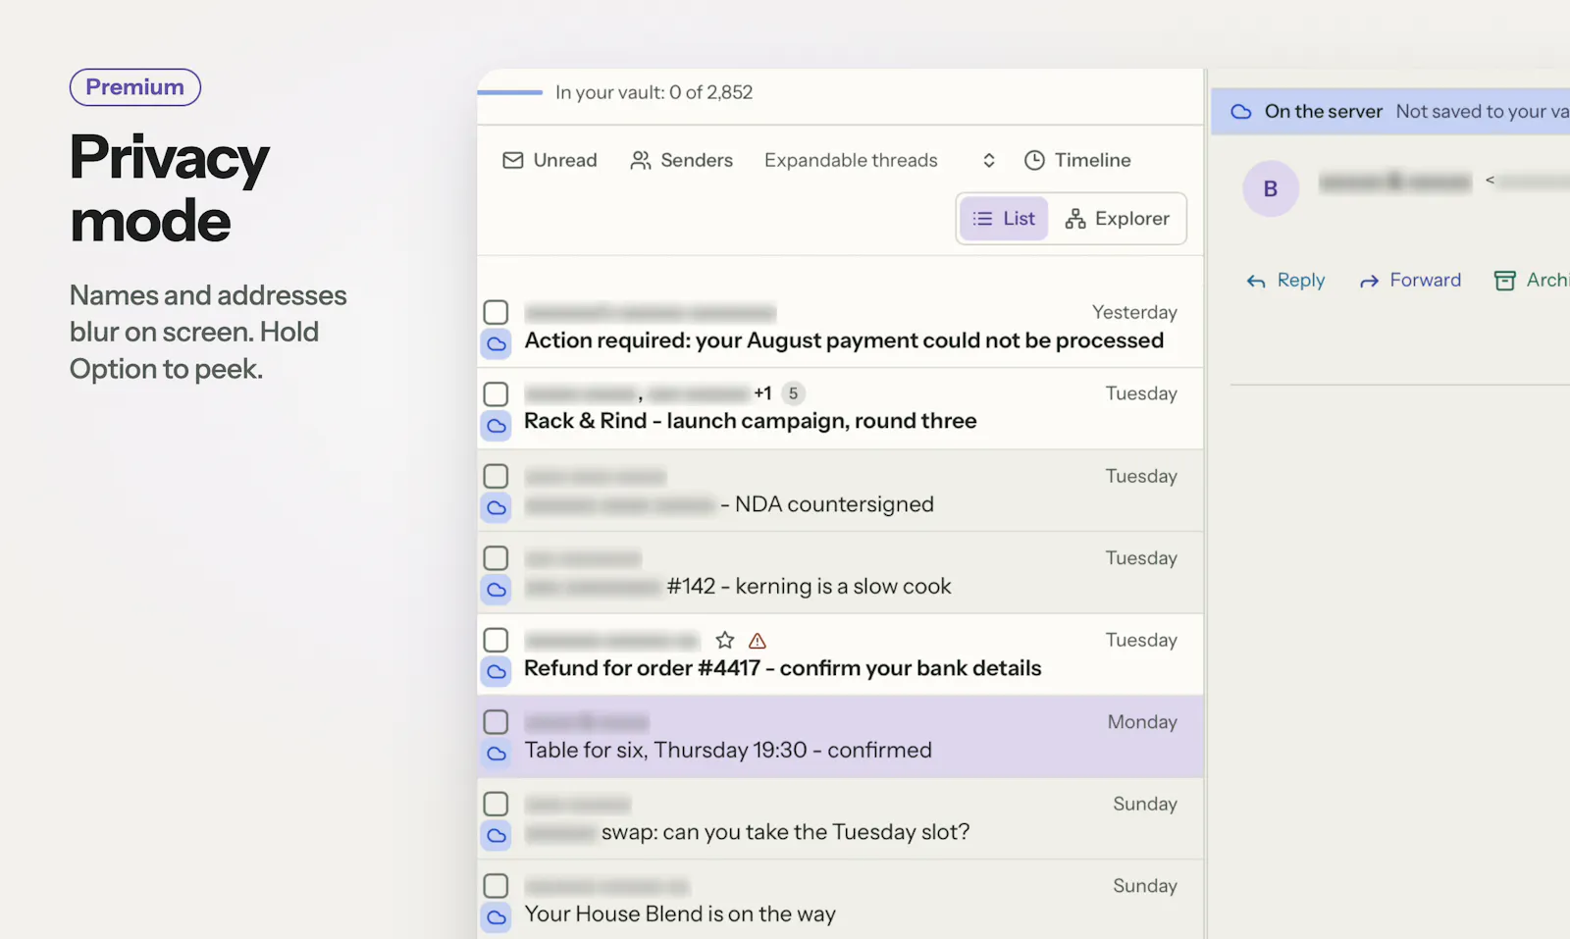1570x939 pixels.
Task: Switch to Timeline view
Action: point(1077,160)
